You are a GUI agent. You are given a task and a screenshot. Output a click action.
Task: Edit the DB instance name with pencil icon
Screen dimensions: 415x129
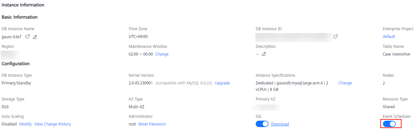coord(35,37)
